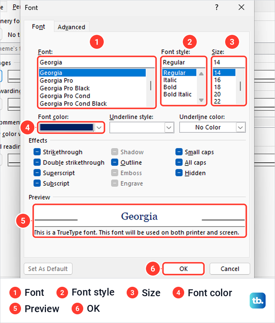This screenshot has width=275, height=323.
Task: Click the font style list scroll-down arrow
Action: pos(201,100)
